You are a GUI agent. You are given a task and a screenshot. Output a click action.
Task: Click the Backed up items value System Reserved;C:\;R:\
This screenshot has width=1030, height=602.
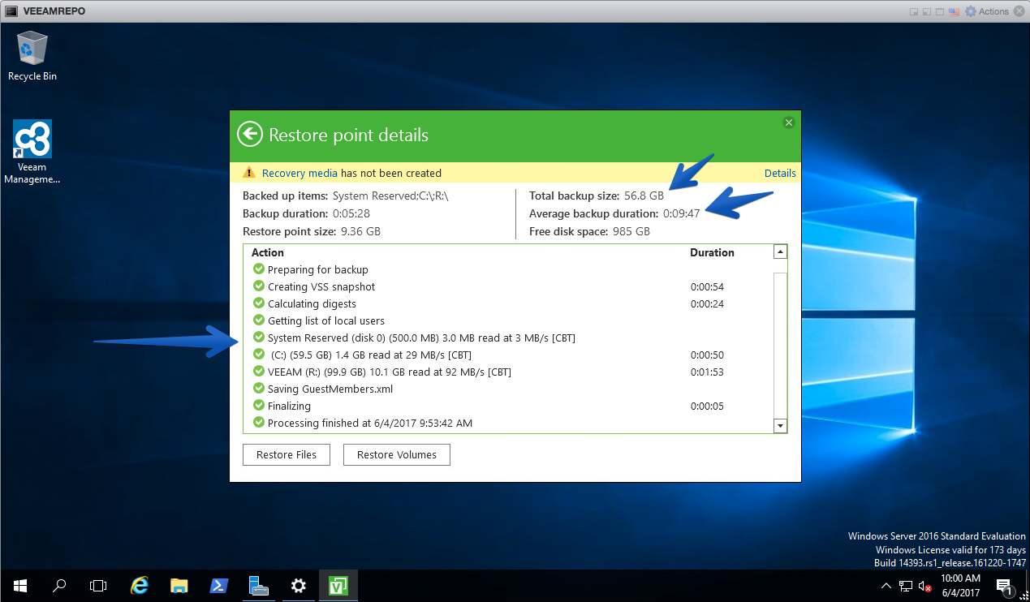click(x=390, y=196)
